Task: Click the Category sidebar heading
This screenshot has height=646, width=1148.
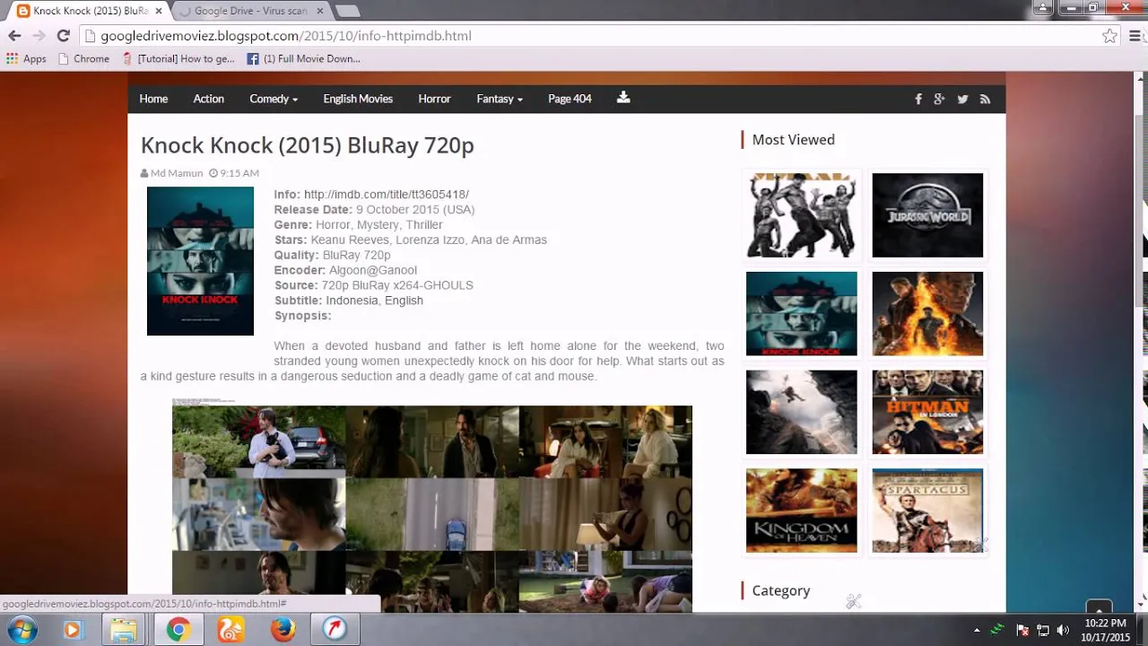Action: pos(780,590)
